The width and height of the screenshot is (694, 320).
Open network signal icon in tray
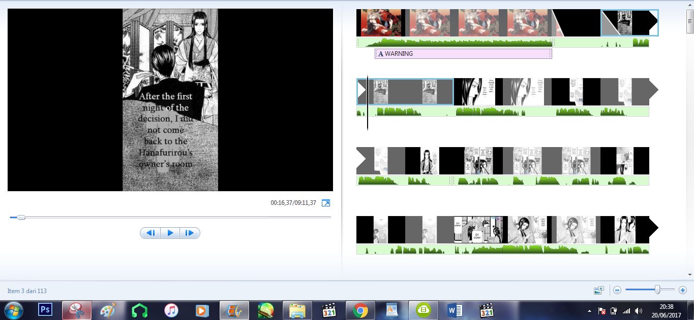point(626,310)
